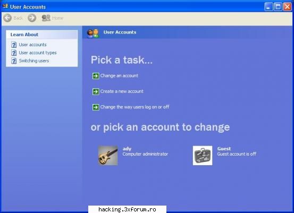Image resolution: width=294 pixels, height=213 pixels.
Task: Click the question icon beside Switching users
Action: (14, 61)
